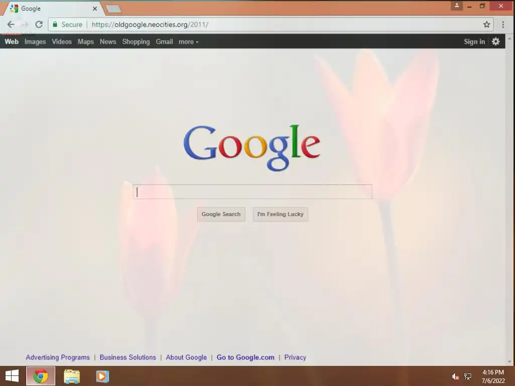Click the green Secure padlock icon
Viewport: 515px width, 386px height.
[55, 24]
